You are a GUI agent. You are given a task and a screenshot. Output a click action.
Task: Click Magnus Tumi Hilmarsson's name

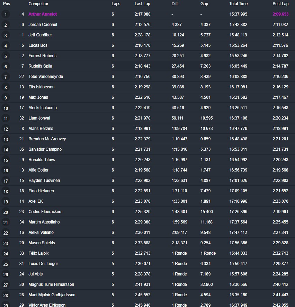[51, 284]
